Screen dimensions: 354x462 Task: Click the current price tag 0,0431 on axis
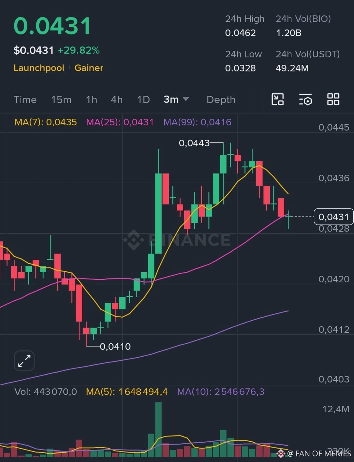pyautogui.click(x=334, y=217)
